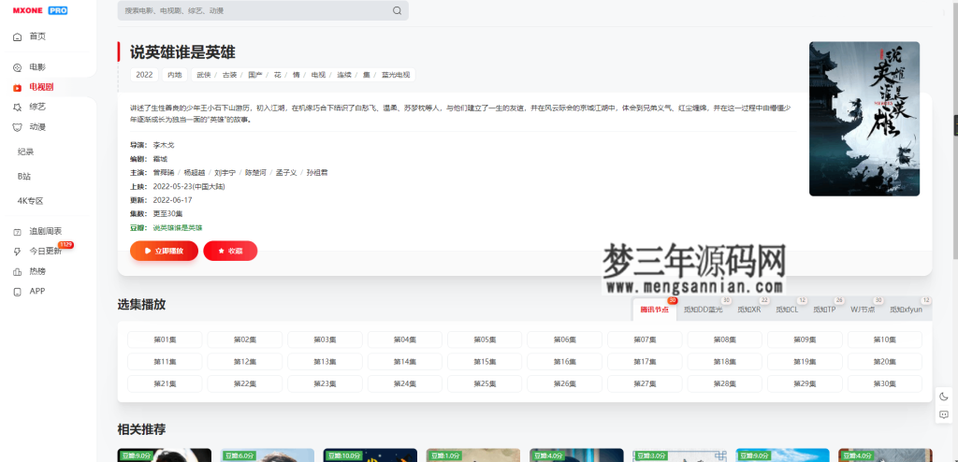
Task: Switch to the 觅知CL source tab
Action: (787, 310)
